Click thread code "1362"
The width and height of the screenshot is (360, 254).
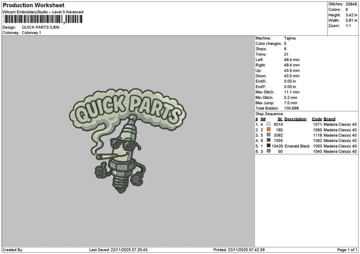click(317, 141)
